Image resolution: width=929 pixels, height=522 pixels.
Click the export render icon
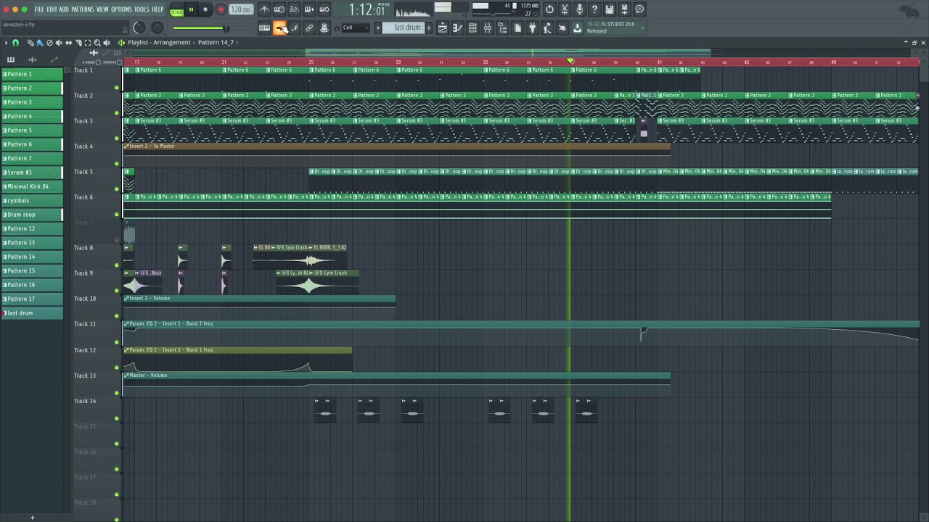click(x=624, y=9)
